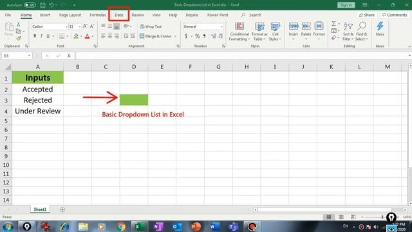This screenshot has height=232, width=412.
Task: Click the Insert cells icon
Action: click(x=294, y=26)
